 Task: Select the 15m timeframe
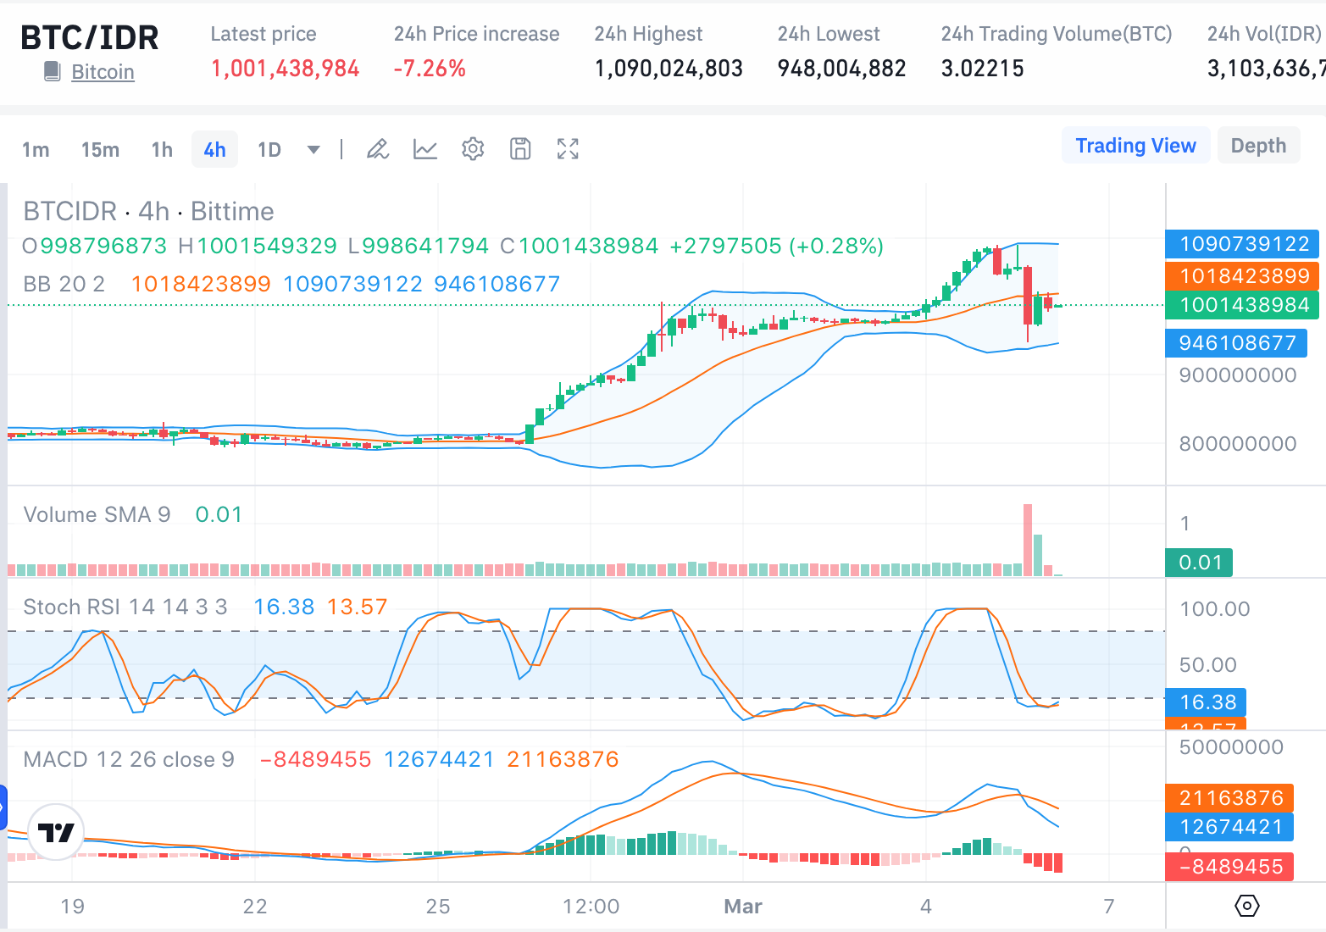pos(100,150)
